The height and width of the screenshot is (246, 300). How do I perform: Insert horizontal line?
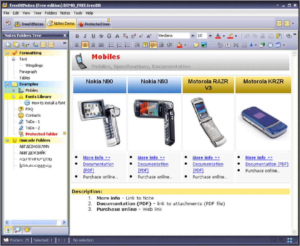click(212, 45)
